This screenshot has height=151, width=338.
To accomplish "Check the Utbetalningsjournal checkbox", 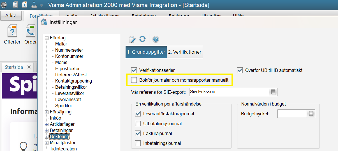I will click(138, 123).
